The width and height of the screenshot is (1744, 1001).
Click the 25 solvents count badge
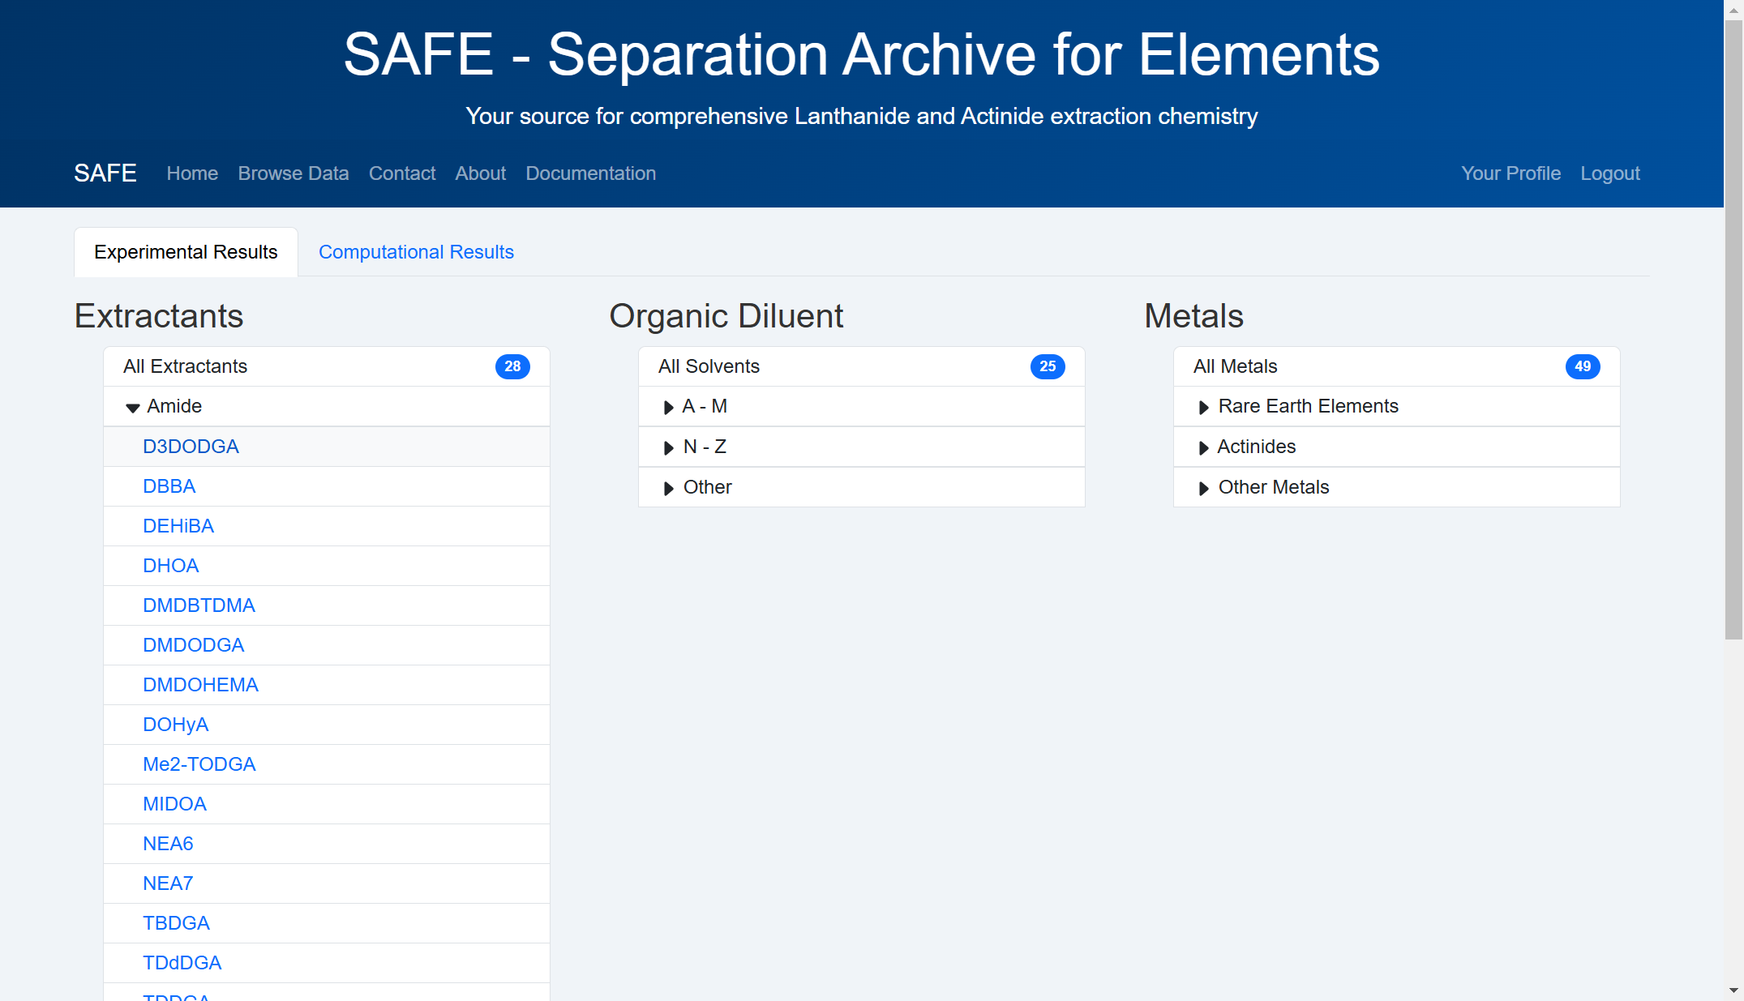pyautogui.click(x=1048, y=366)
